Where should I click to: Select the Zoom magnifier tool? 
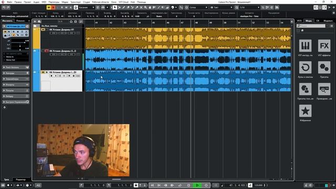point(145,7)
